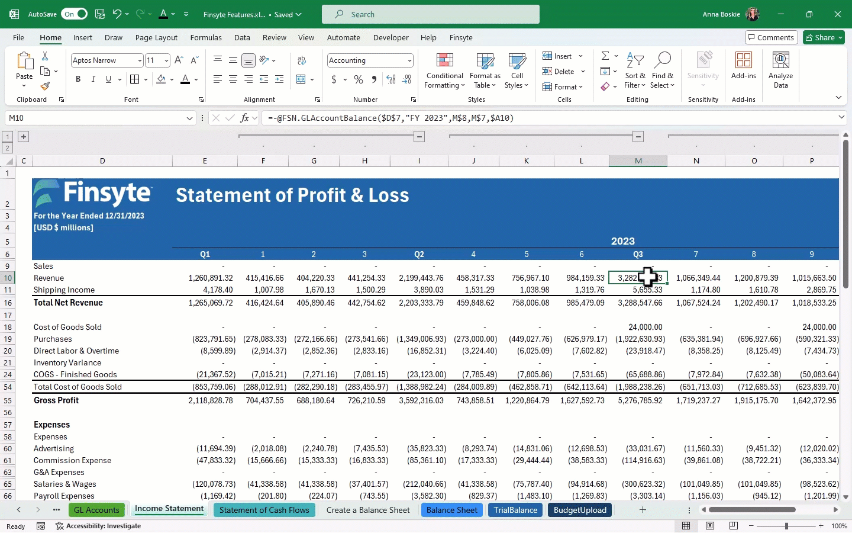
Task: Switch to Balance Sheet tab
Action: click(x=452, y=510)
